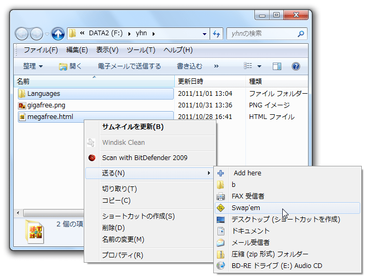Open the 送る(N) submenu

150,173
